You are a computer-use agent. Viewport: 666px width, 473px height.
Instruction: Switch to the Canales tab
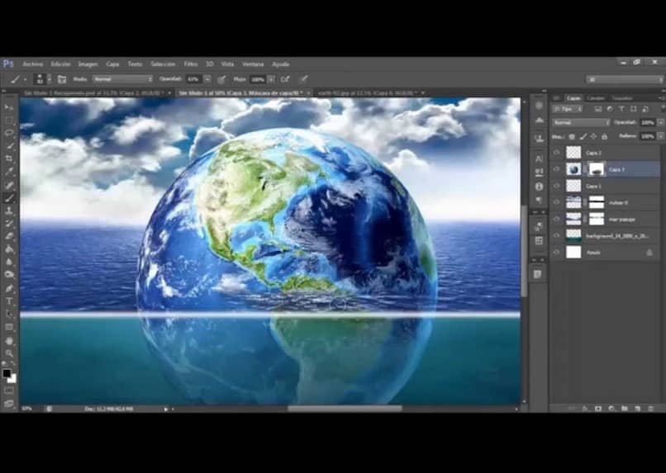(x=596, y=98)
